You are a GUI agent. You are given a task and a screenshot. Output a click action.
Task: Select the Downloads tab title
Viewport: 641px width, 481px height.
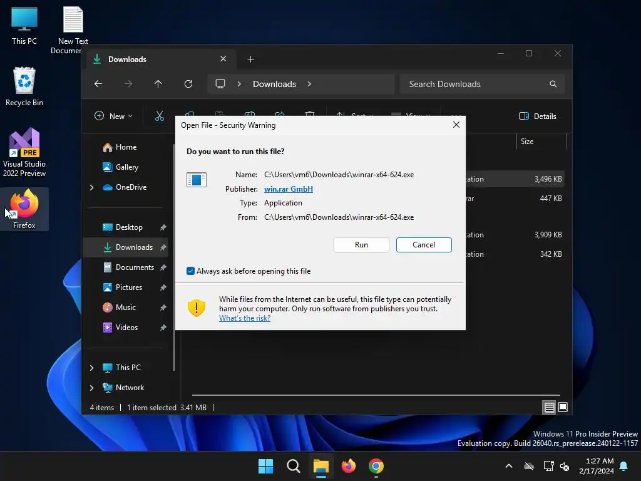click(x=127, y=59)
